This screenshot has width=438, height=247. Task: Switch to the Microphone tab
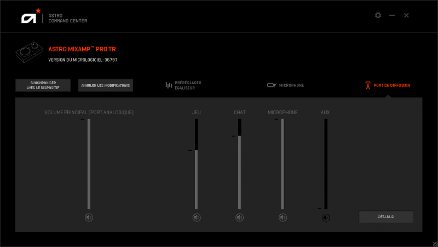285,85
